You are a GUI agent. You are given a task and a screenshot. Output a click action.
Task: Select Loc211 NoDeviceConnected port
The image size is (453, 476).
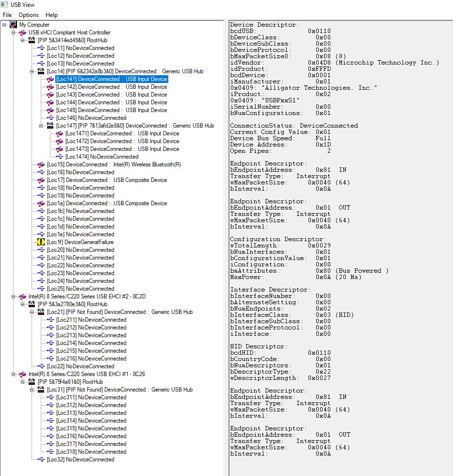(91, 320)
